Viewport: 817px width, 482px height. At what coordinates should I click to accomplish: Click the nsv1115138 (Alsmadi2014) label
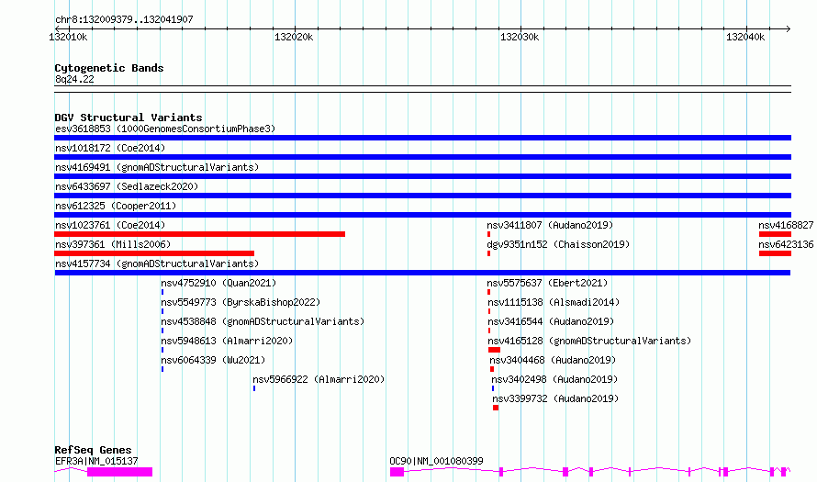554,302
